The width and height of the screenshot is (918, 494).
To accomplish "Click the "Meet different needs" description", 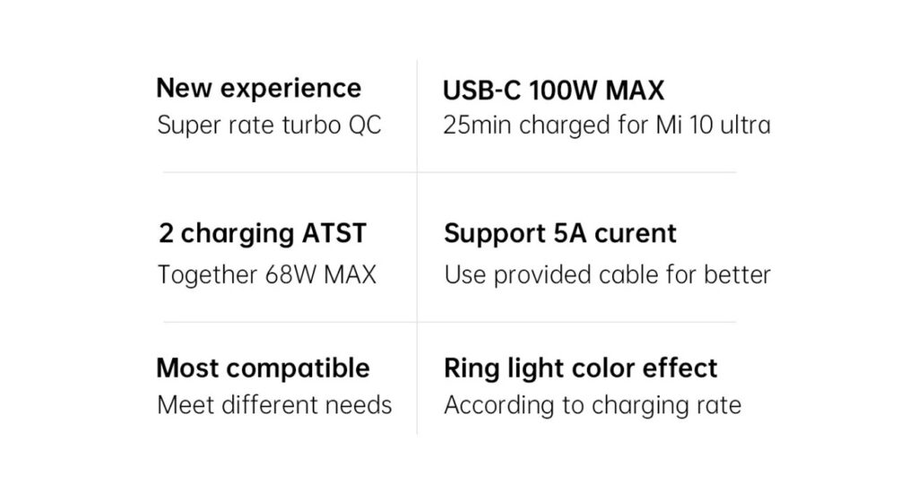I will (274, 404).
